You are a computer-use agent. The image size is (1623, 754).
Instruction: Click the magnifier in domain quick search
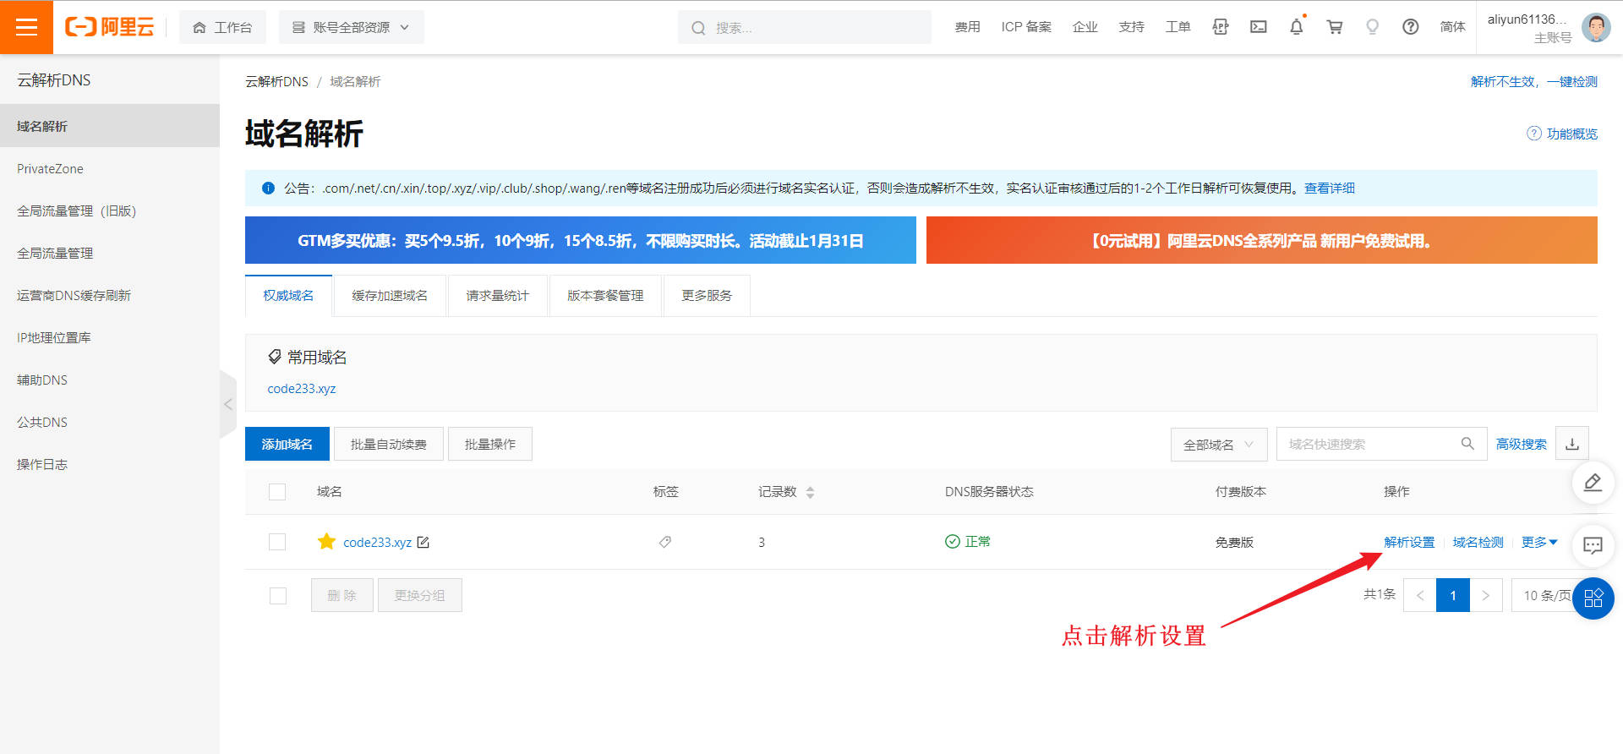point(1467,444)
